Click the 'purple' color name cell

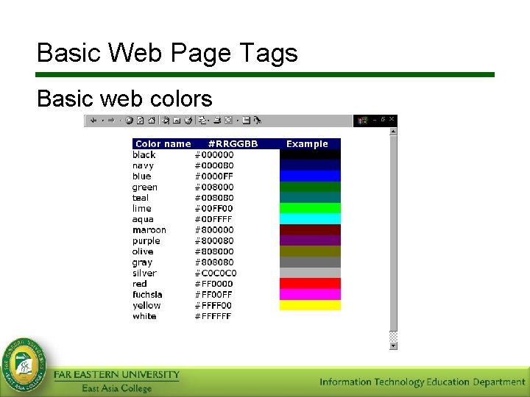(x=146, y=241)
